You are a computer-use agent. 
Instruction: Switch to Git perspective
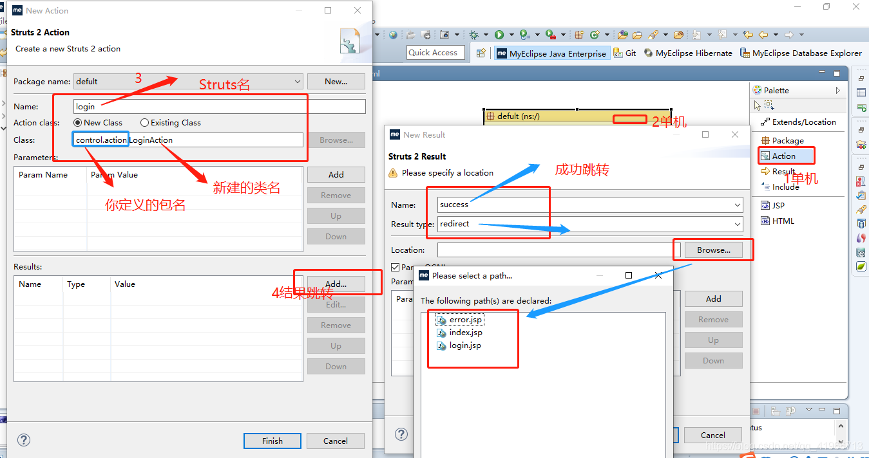[625, 53]
